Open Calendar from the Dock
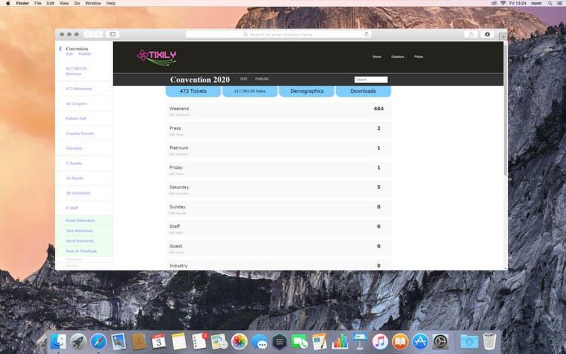566x354 pixels. click(x=158, y=342)
